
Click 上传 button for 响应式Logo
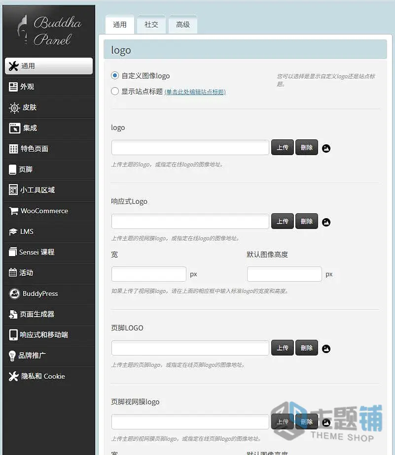click(283, 222)
